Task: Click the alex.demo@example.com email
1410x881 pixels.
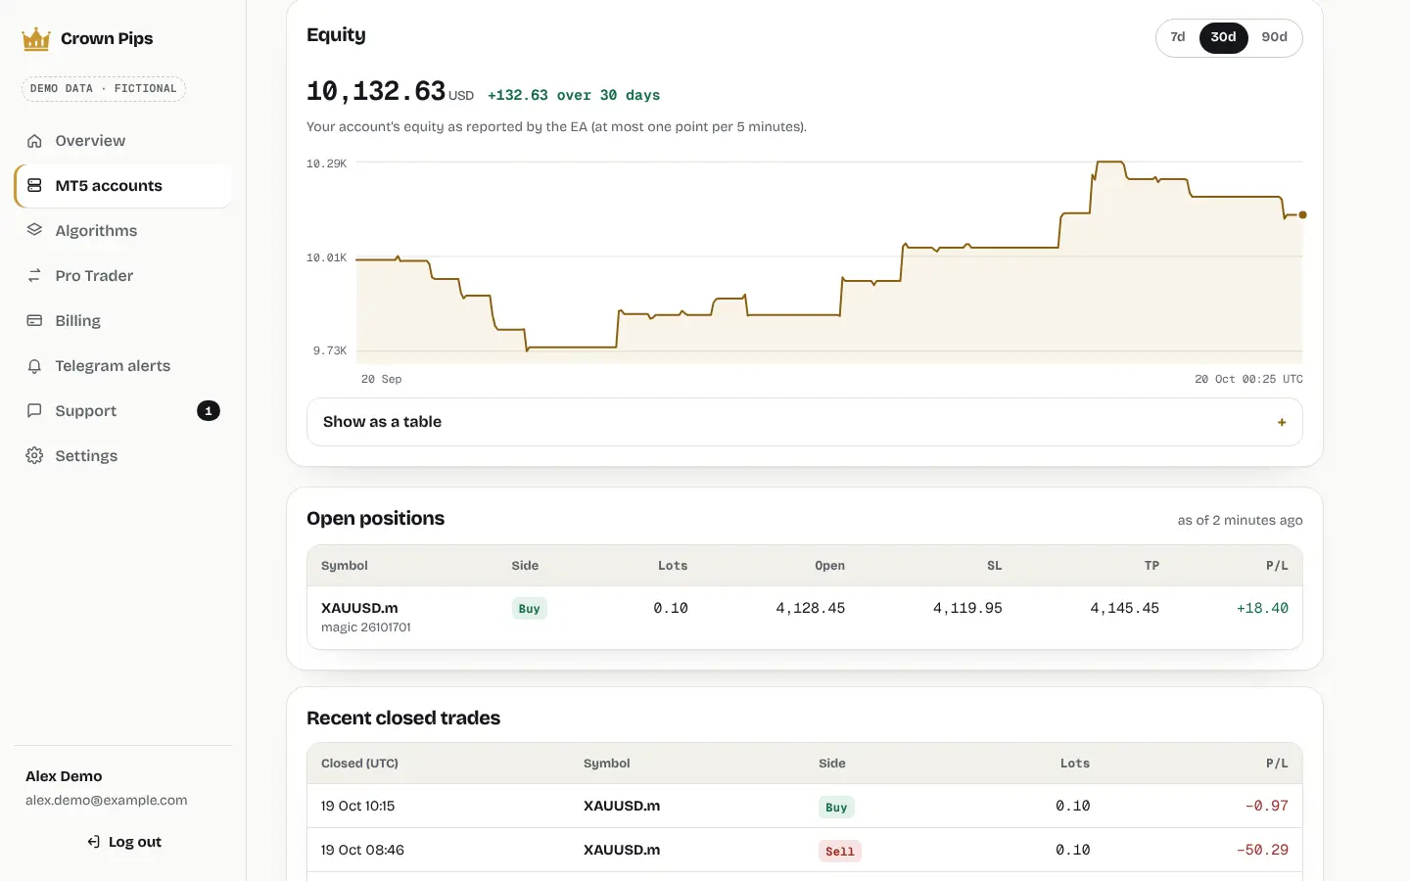Action: pos(107,800)
